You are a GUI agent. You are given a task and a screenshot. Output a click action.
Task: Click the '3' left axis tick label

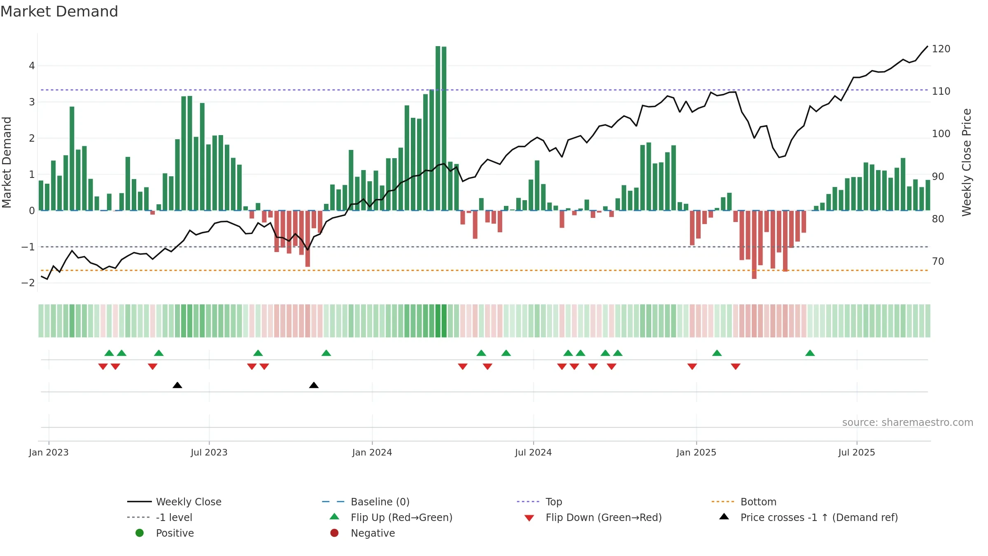tap(32, 102)
